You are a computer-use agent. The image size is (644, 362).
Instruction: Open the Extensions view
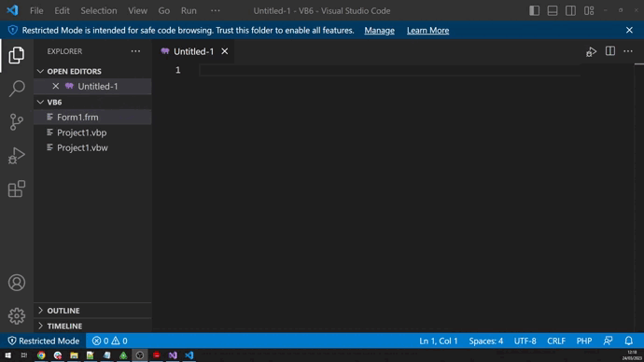17,189
